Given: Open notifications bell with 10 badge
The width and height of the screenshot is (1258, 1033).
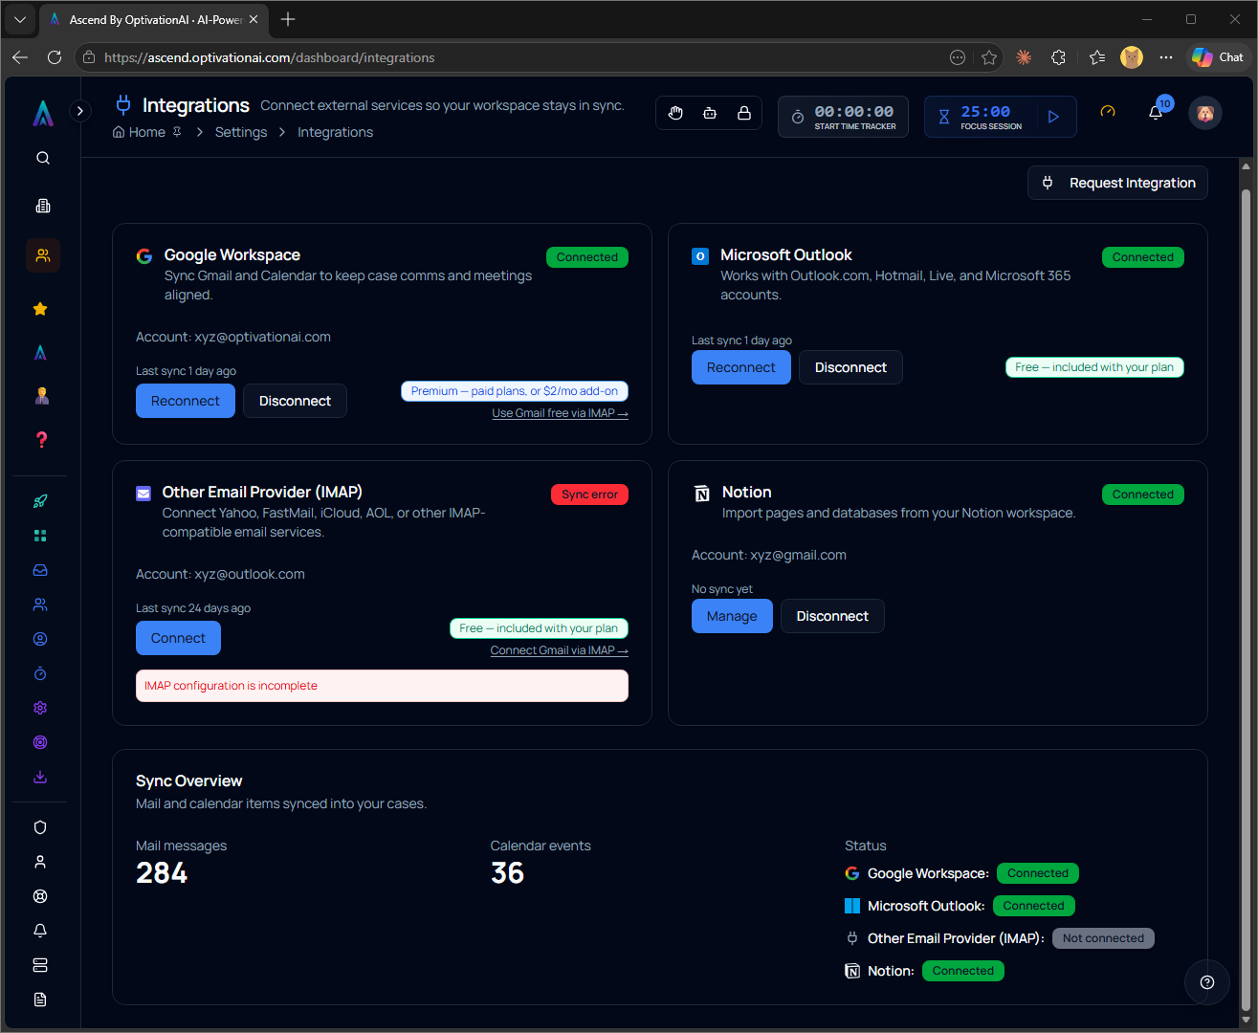Looking at the screenshot, I should 1156,112.
